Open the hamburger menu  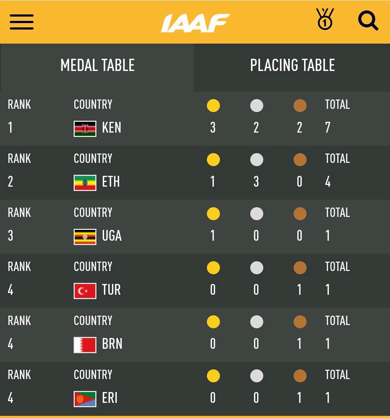(x=22, y=22)
